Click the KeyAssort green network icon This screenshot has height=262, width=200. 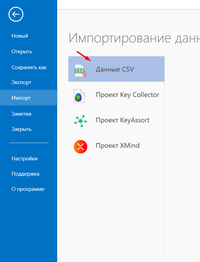pyautogui.click(x=81, y=121)
